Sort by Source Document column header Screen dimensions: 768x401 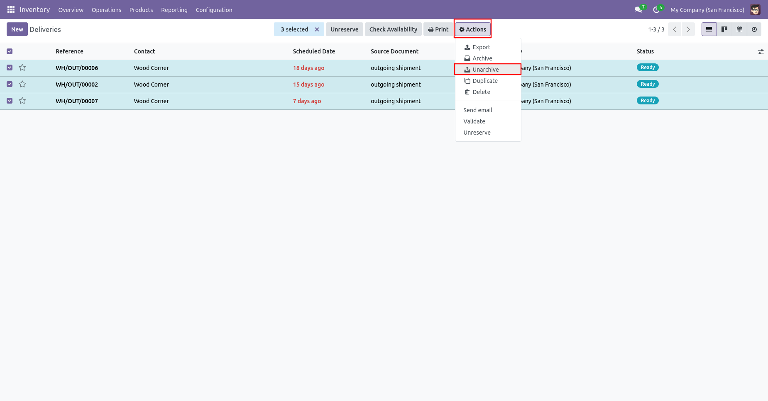tap(394, 51)
